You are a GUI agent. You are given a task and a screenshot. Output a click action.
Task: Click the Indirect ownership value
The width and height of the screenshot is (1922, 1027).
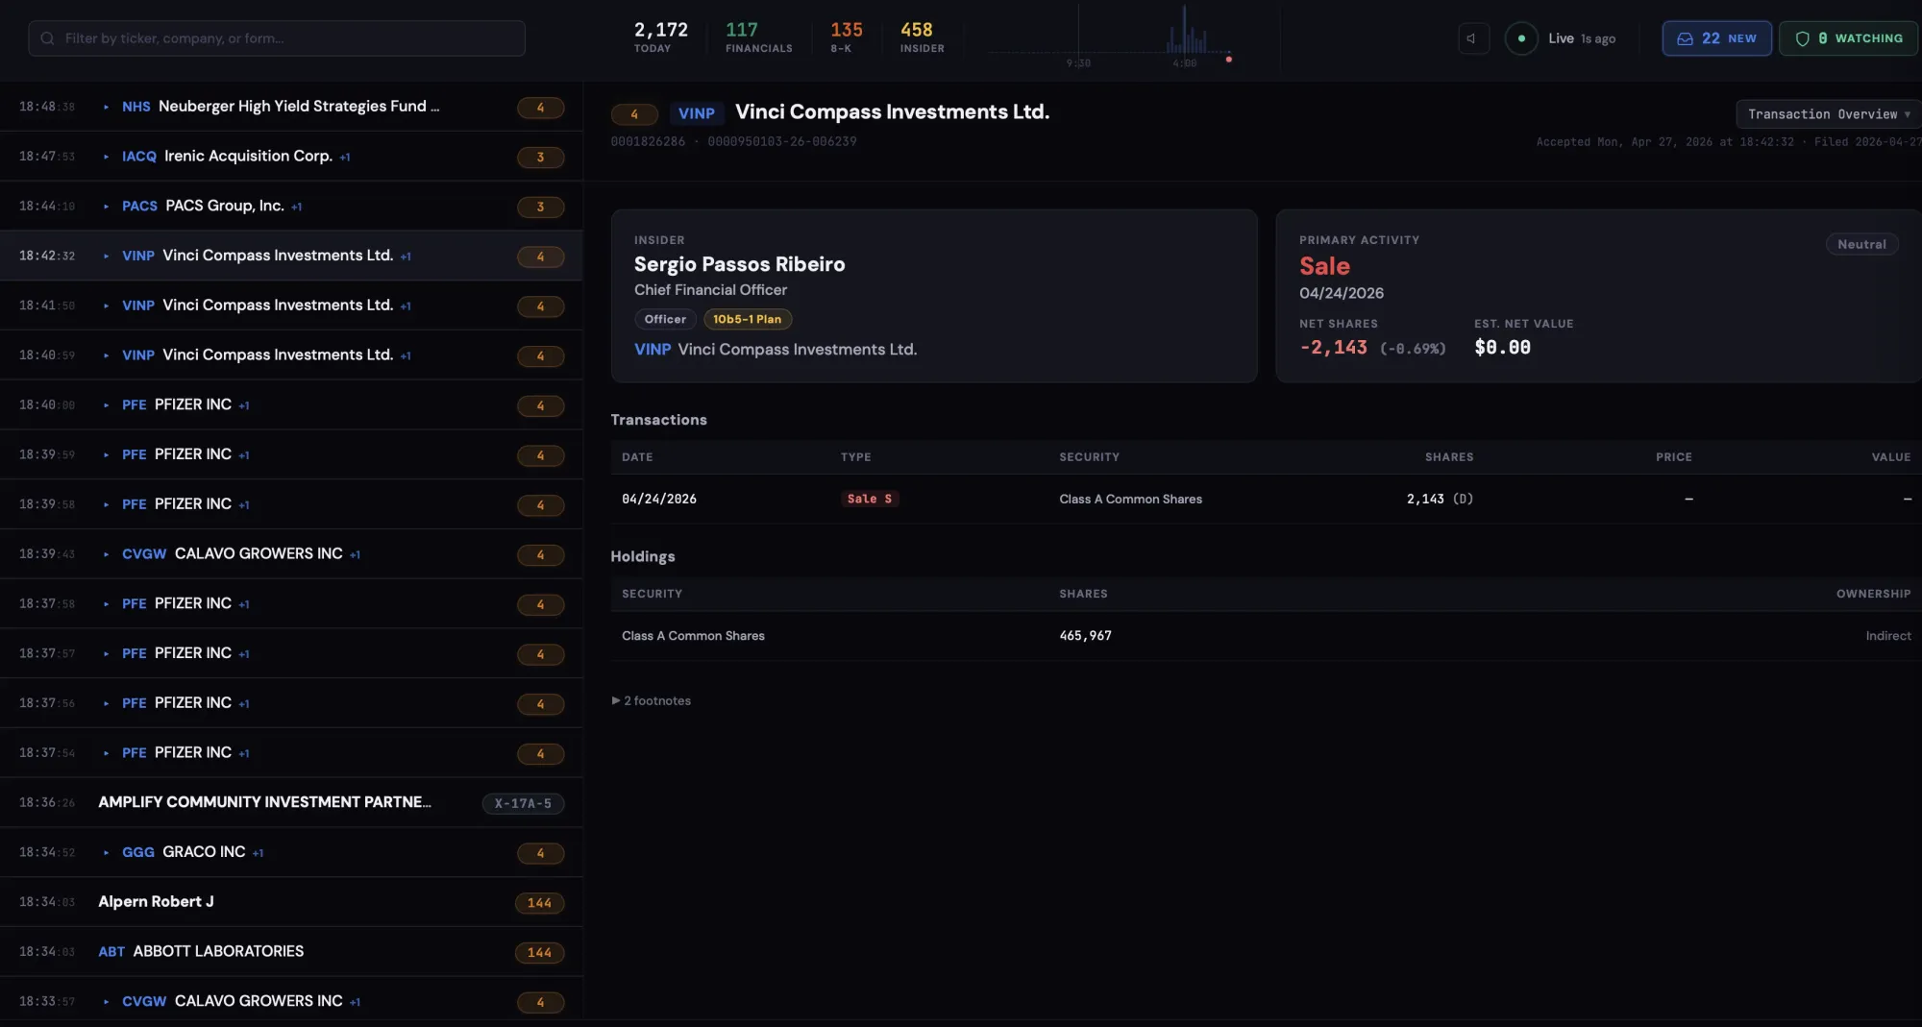[1888, 636]
